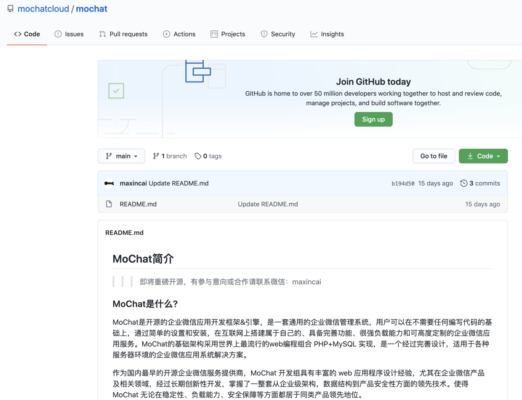Open the main branch selector dropdown
The height and width of the screenshot is (400, 522).
tap(121, 156)
